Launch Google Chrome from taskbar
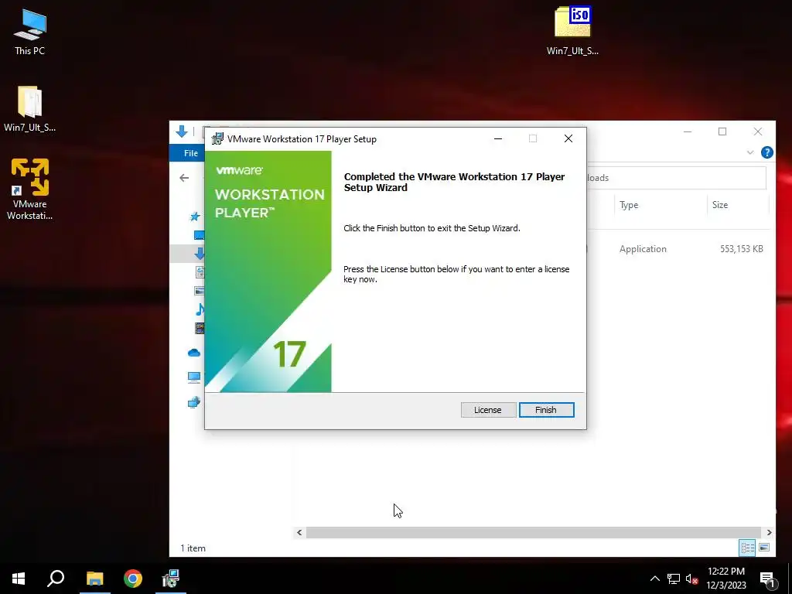 (x=133, y=579)
